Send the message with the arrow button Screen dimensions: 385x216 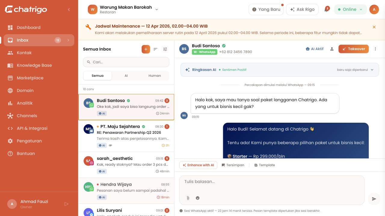click(x=374, y=199)
